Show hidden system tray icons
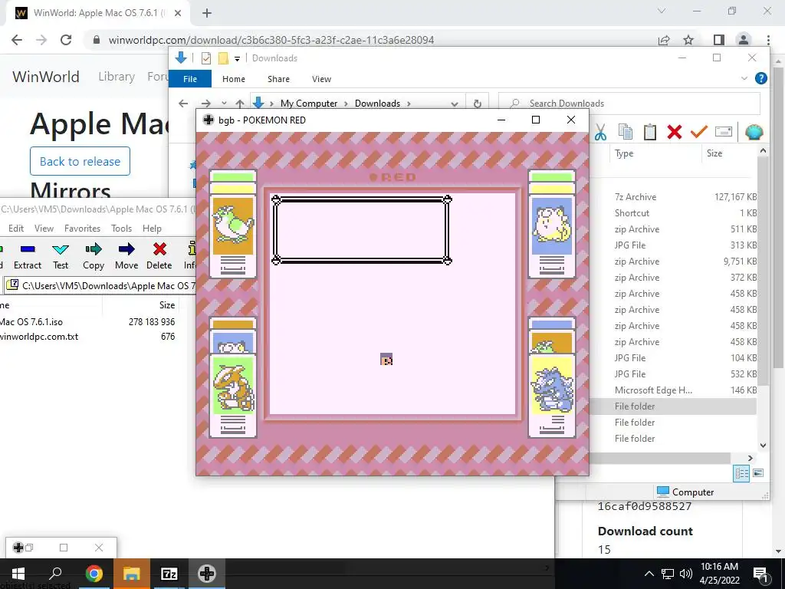 click(649, 574)
